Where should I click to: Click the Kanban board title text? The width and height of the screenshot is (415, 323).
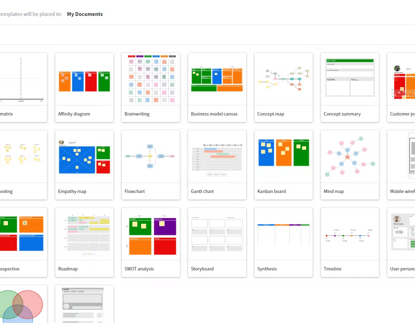[271, 191]
